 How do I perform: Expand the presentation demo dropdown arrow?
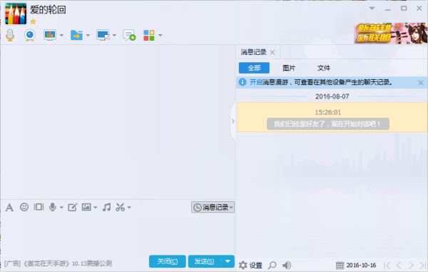point(61,35)
